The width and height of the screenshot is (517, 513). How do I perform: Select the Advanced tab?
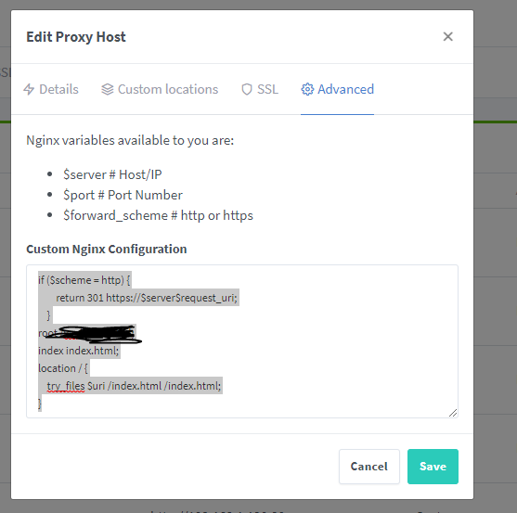[x=337, y=89]
